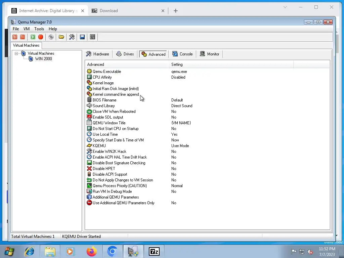Open the Windows Start menu
The image size is (344, 258).
[9, 251]
